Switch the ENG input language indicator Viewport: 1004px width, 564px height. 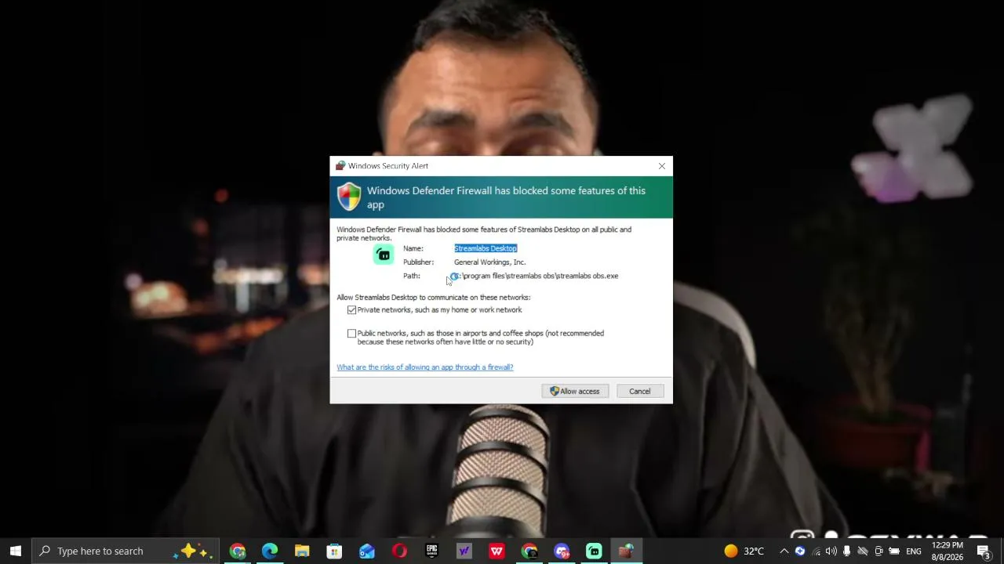point(914,551)
